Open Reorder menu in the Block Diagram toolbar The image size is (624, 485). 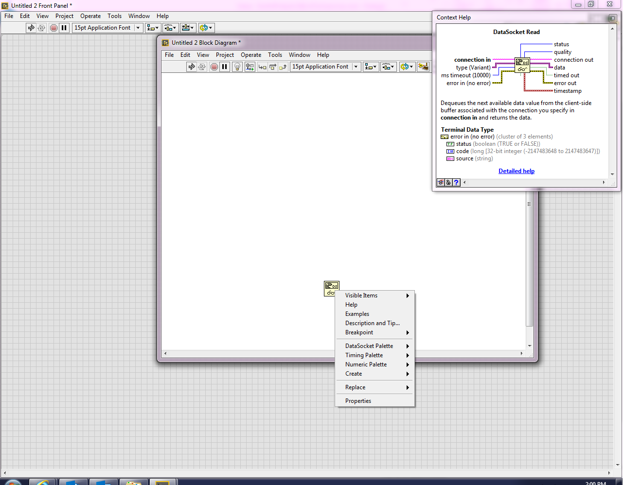point(407,67)
